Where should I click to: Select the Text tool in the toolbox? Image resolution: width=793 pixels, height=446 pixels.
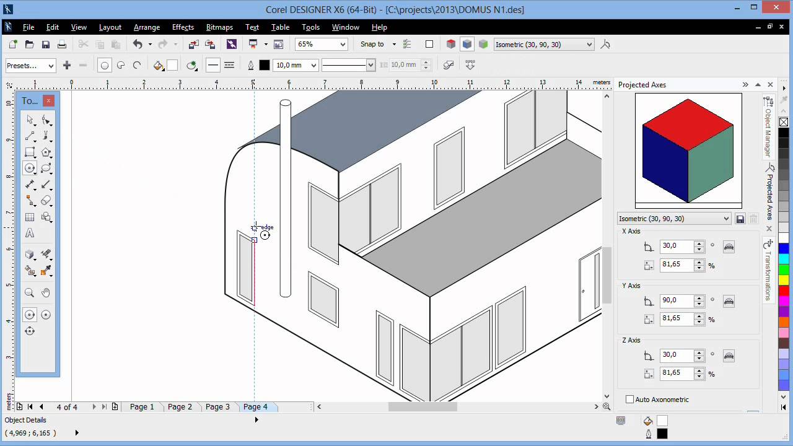29,233
